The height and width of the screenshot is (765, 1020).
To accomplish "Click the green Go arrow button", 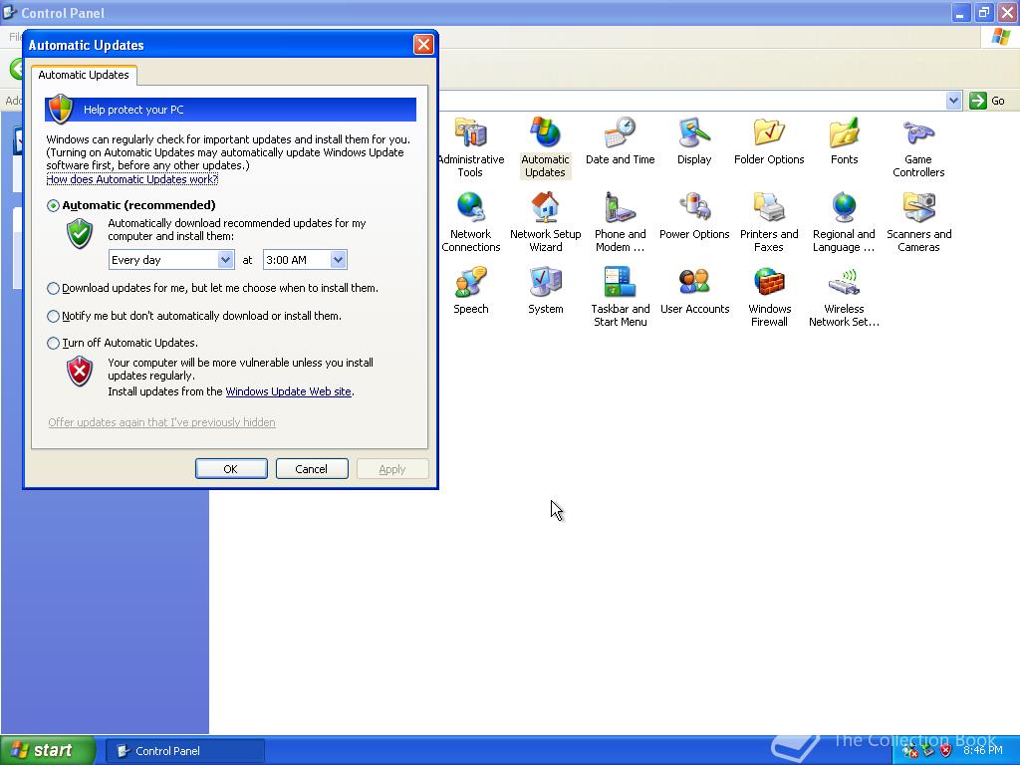I will [x=978, y=101].
